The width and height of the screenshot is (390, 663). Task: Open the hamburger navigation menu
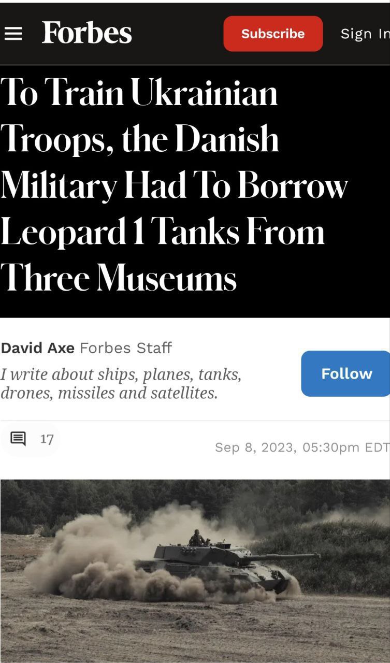[13, 34]
